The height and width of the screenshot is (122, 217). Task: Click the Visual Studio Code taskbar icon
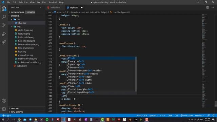(63, 120)
